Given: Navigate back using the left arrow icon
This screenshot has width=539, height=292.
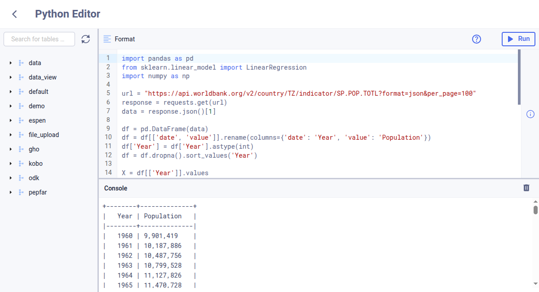Looking at the screenshot, I should coord(14,14).
